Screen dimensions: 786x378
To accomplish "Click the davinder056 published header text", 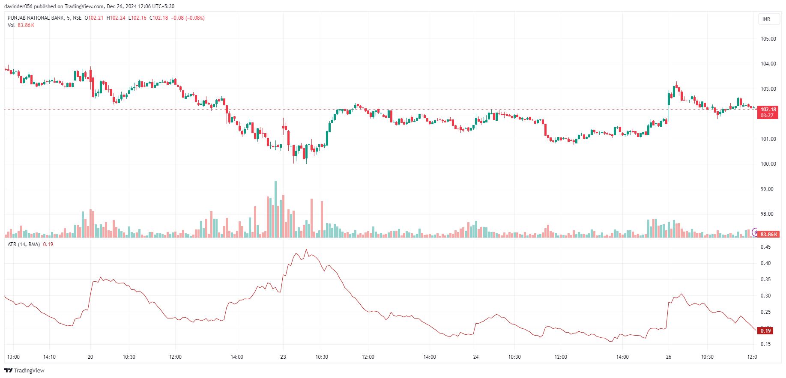I will (x=89, y=6).
